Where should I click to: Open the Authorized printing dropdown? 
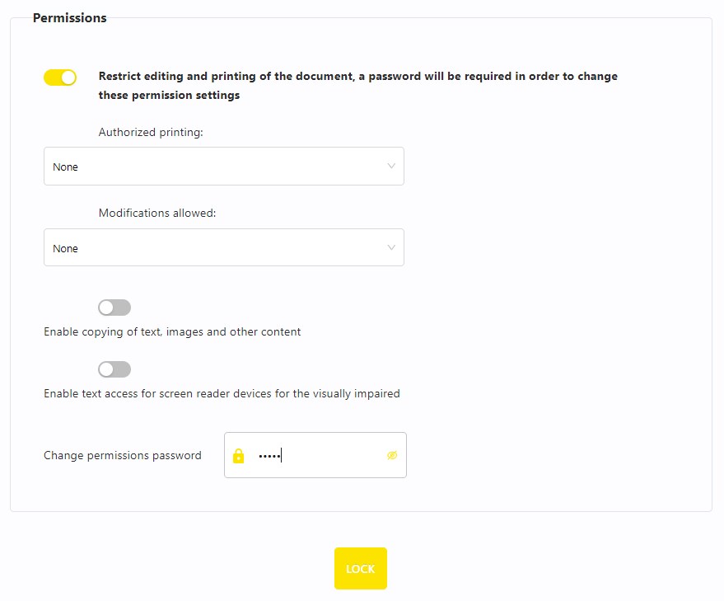coord(223,167)
